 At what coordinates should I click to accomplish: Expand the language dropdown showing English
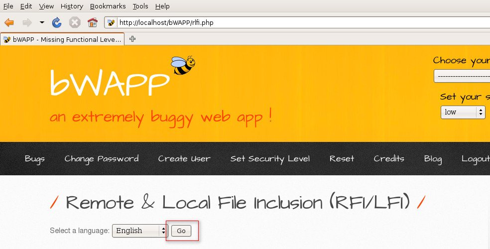click(140, 231)
